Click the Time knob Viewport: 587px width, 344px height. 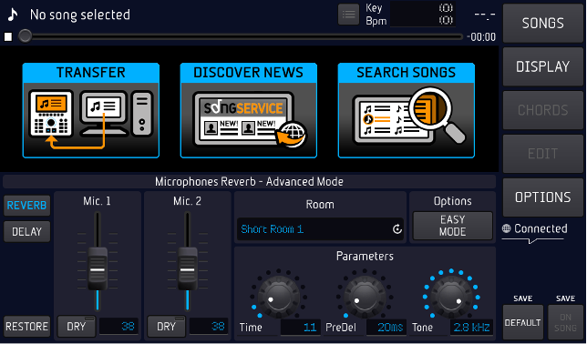279,298
